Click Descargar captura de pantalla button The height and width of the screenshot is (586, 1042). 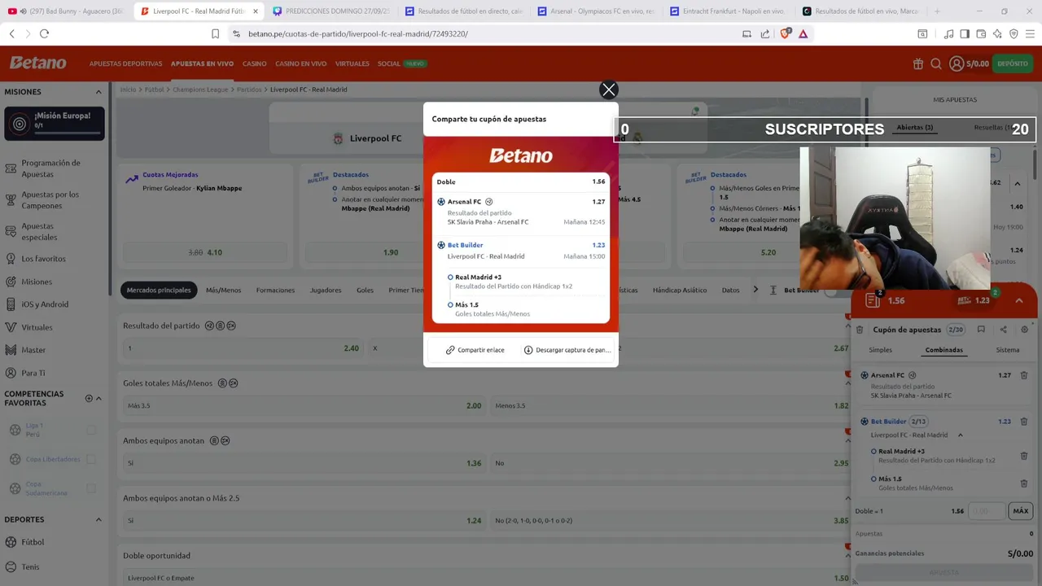tap(567, 350)
